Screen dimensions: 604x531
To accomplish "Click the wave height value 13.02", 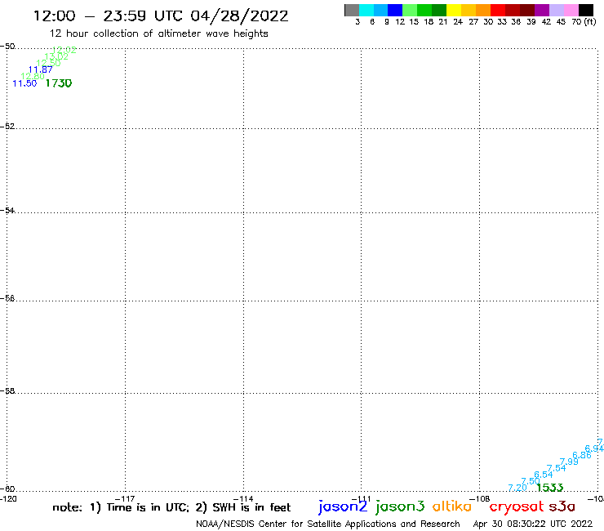I will [x=56, y=56].
